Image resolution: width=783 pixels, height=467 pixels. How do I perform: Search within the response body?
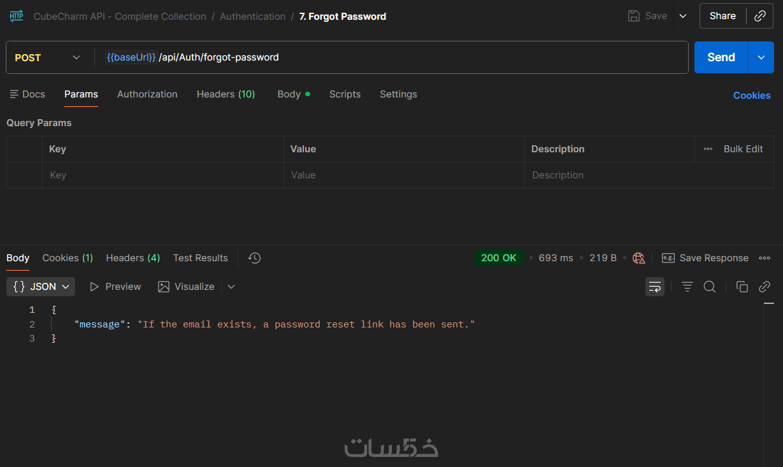(x=709, y=287)
